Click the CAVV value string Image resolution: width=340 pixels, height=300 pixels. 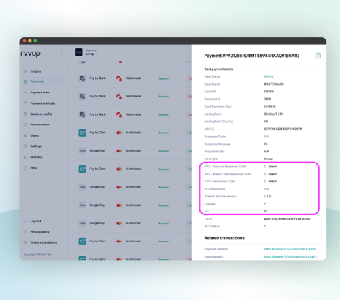click(287, 219)
